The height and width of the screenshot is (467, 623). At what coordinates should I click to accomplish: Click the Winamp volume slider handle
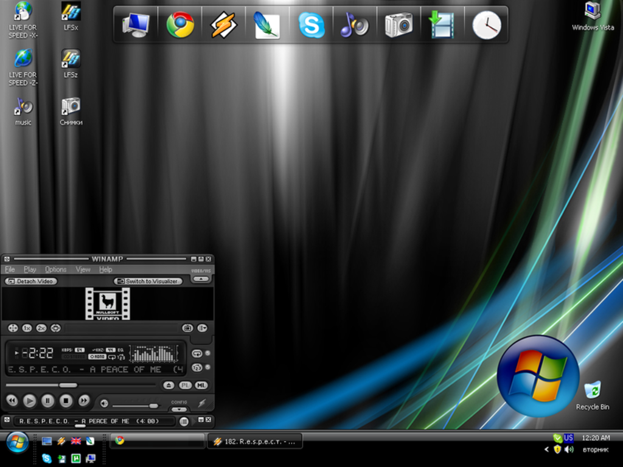154,406
